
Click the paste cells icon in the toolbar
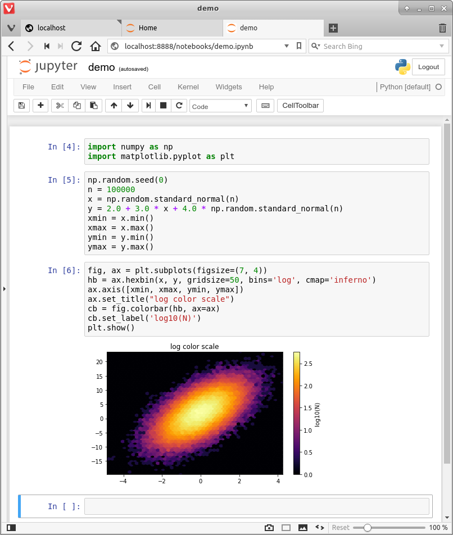coord(93,106)
